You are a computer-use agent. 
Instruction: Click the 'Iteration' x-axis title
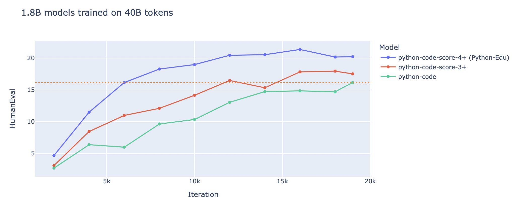coord(203,194)
